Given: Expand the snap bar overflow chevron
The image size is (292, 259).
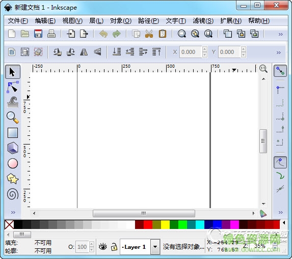Looking at the screenshot, I should [x=280, y=212].
